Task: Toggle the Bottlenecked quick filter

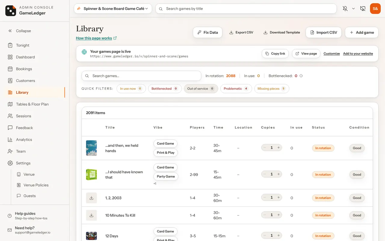Action: pyautogui.click(x=165, y=89)
